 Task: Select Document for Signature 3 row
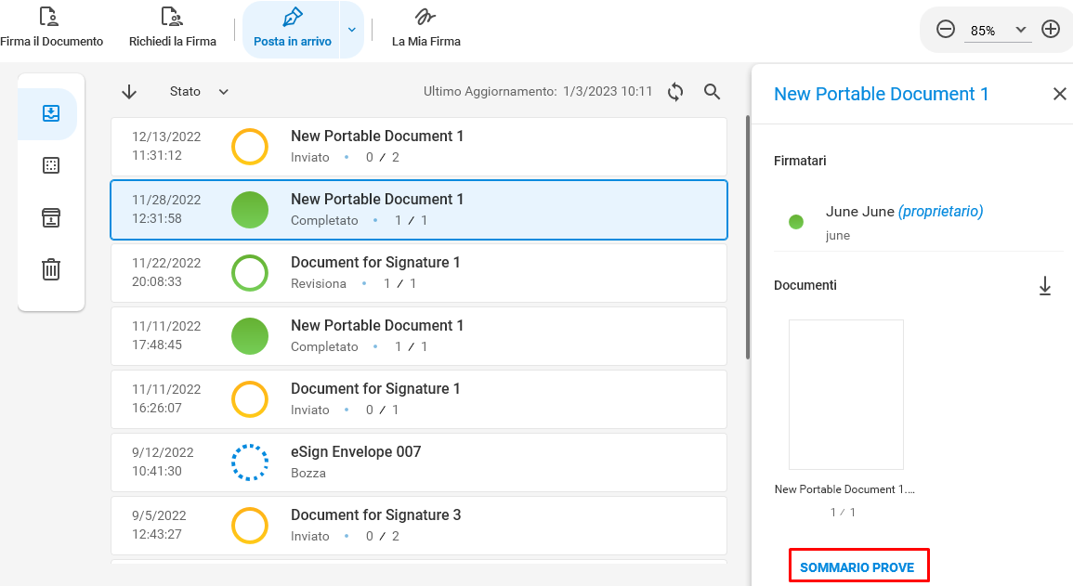click(419, 525)
